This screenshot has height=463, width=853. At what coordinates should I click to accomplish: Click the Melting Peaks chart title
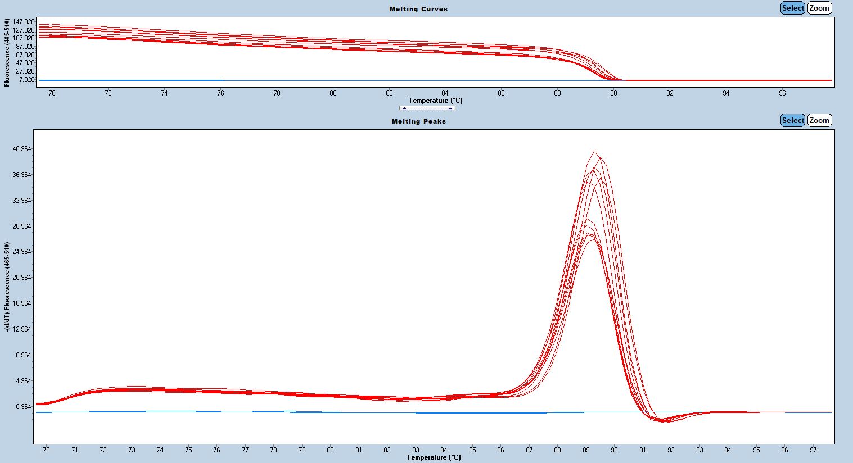point(419,121)
